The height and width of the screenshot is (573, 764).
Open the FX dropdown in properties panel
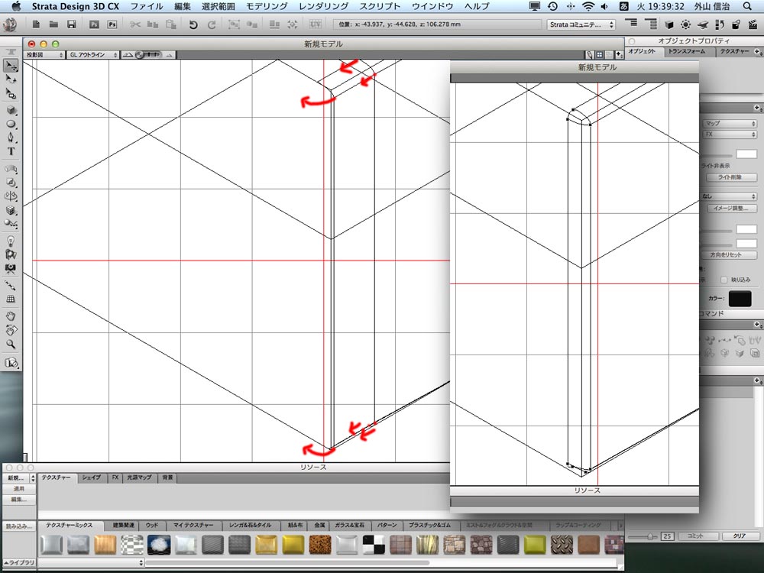[730, 134]
